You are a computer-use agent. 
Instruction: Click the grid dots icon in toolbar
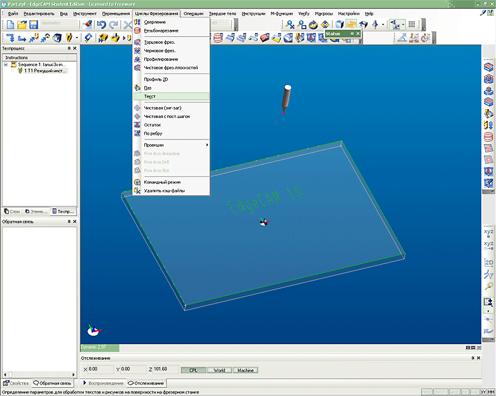click(x=411, y=24)
